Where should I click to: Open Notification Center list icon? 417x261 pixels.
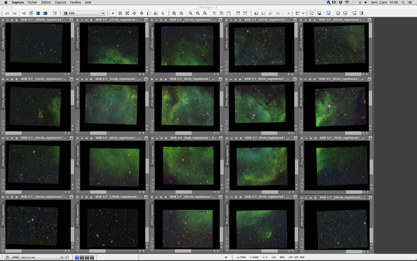tap(410, 2)
